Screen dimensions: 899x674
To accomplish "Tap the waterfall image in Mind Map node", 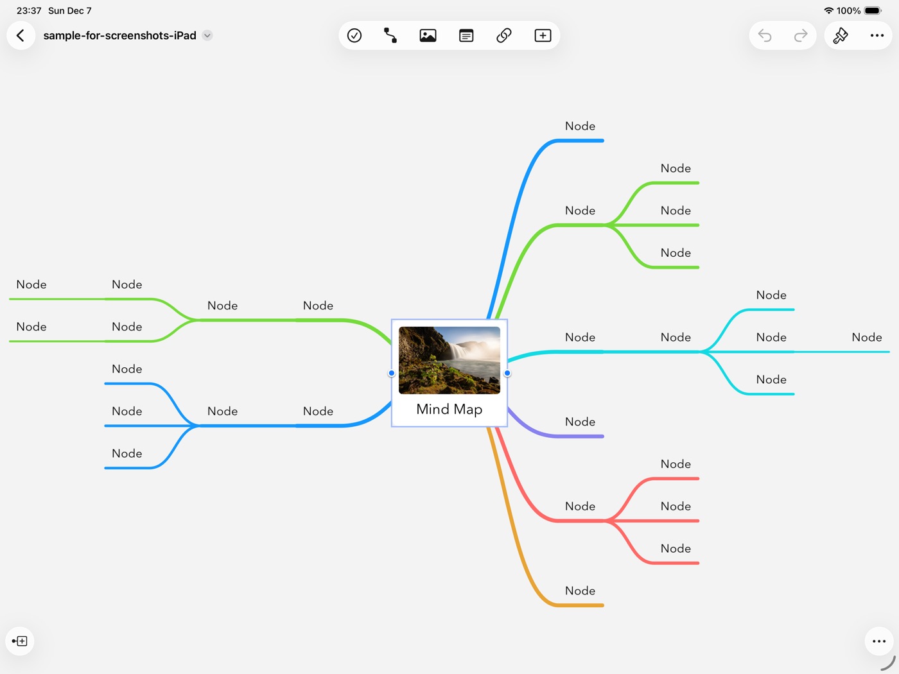I will [x=449, y=360].
